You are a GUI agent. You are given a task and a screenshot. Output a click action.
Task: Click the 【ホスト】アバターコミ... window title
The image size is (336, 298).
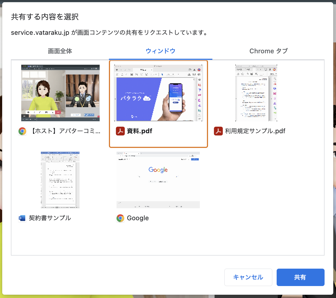point(65,131)
